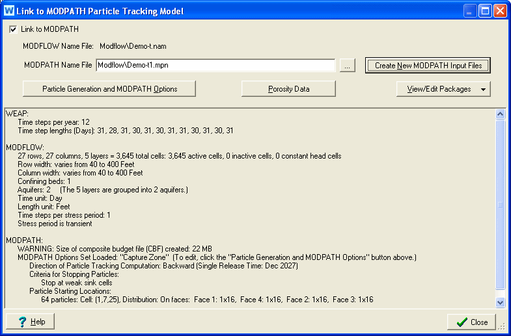Click the 'Row width: varies from 40 to 400 Feet' line
Image resolution: width=511 pixels, height=336 pixels.
click(76, 164)
